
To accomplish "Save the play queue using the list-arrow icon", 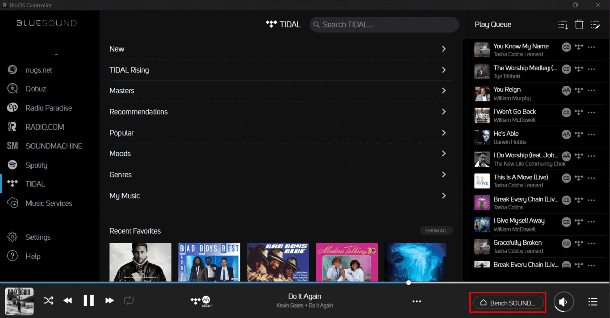I will 562,24.
